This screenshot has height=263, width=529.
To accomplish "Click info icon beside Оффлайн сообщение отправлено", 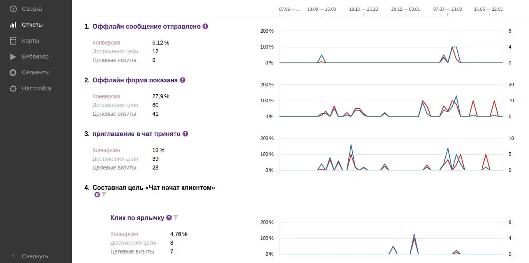I will pyautogui.click(x=205, y=26).
